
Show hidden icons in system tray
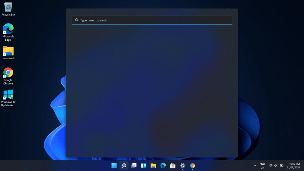point(255,166)
